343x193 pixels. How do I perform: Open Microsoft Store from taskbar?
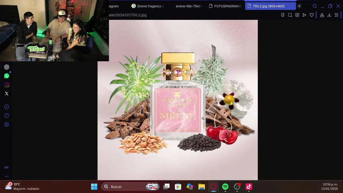[x=178, y=187]
